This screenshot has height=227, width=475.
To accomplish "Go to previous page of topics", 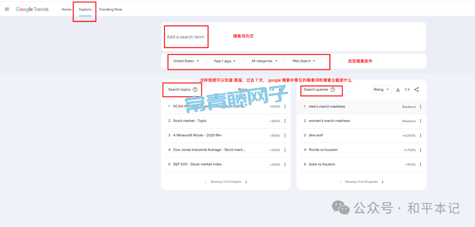I will point(206,182).
